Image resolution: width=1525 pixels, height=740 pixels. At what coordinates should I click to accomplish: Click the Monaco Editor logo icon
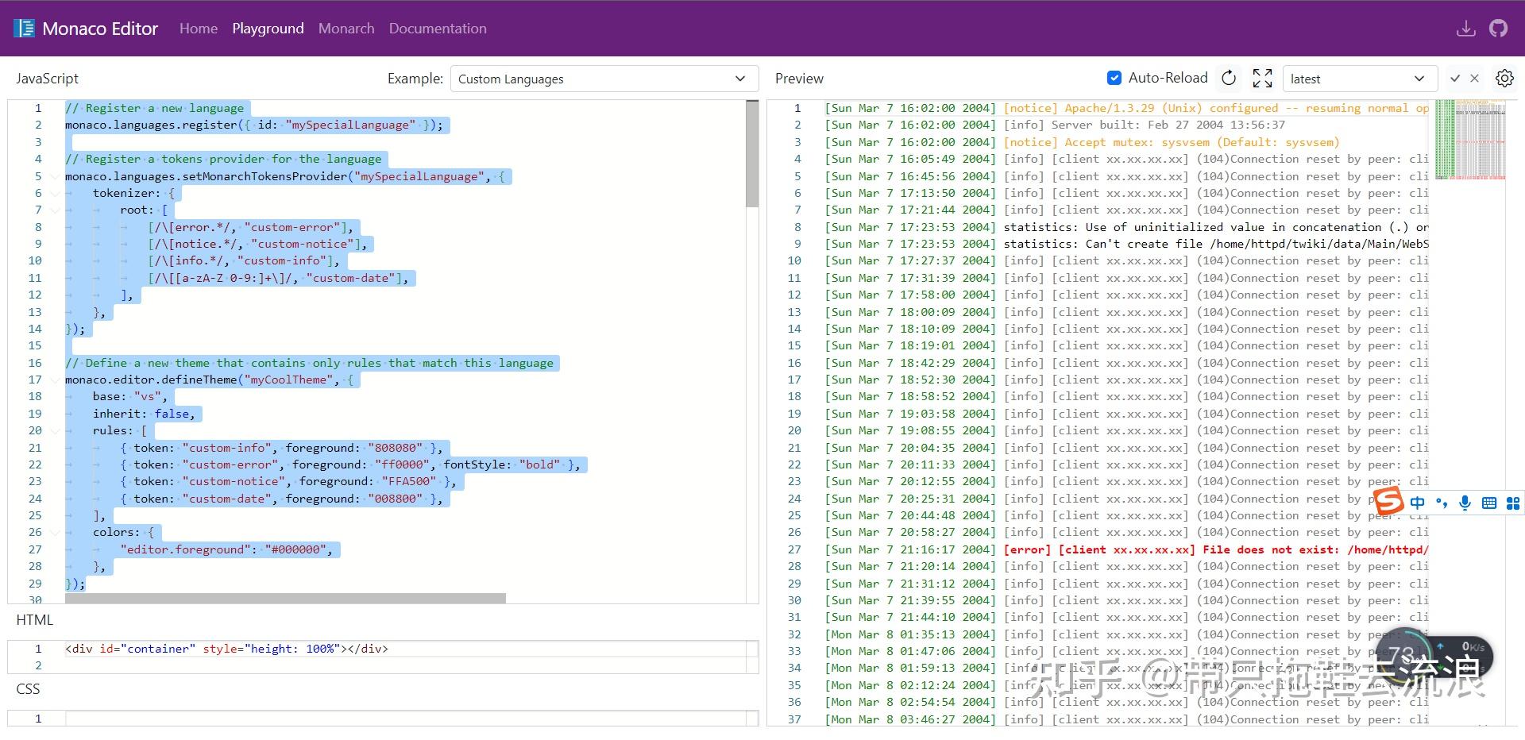[25, 29]
